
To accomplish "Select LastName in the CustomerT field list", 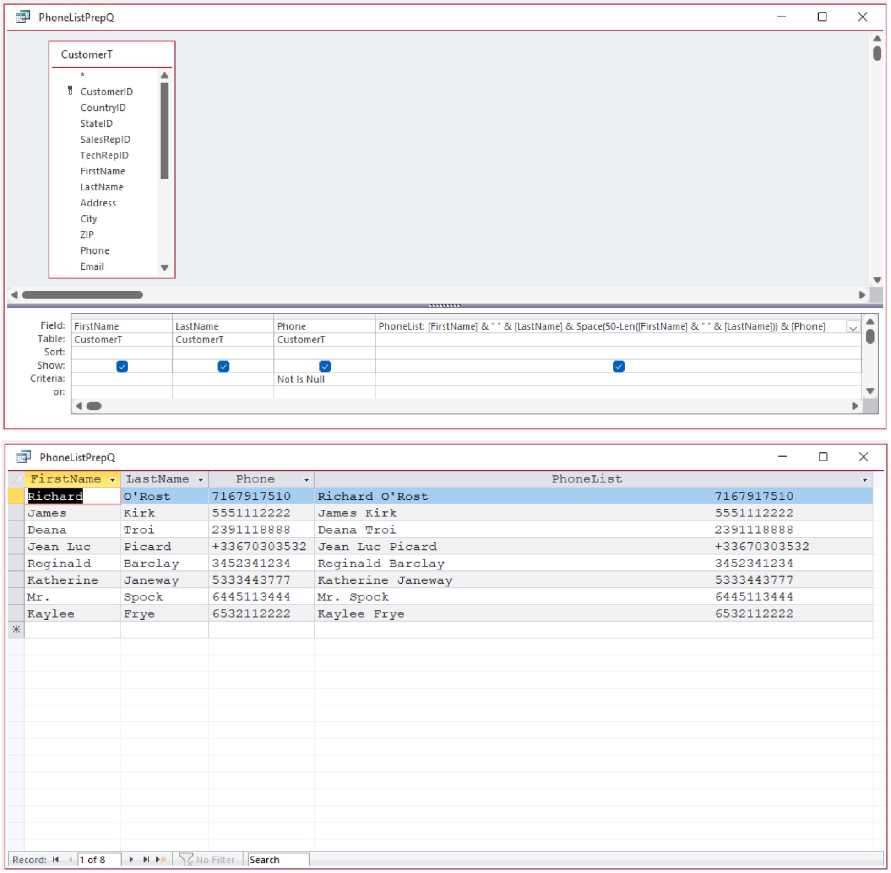I will click(x=101, y=187).
